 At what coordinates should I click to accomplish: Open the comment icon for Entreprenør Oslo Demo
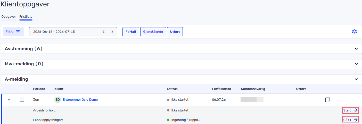(x=327, y=100)
